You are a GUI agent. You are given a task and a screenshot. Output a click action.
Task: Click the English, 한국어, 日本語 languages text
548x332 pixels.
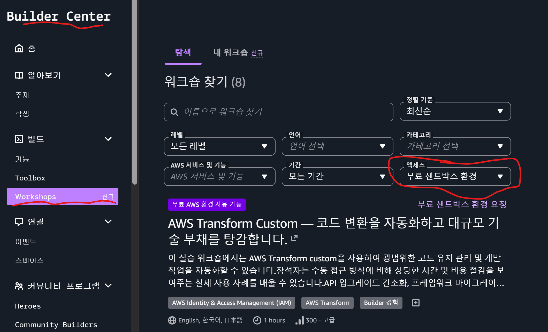coord(210,320)
